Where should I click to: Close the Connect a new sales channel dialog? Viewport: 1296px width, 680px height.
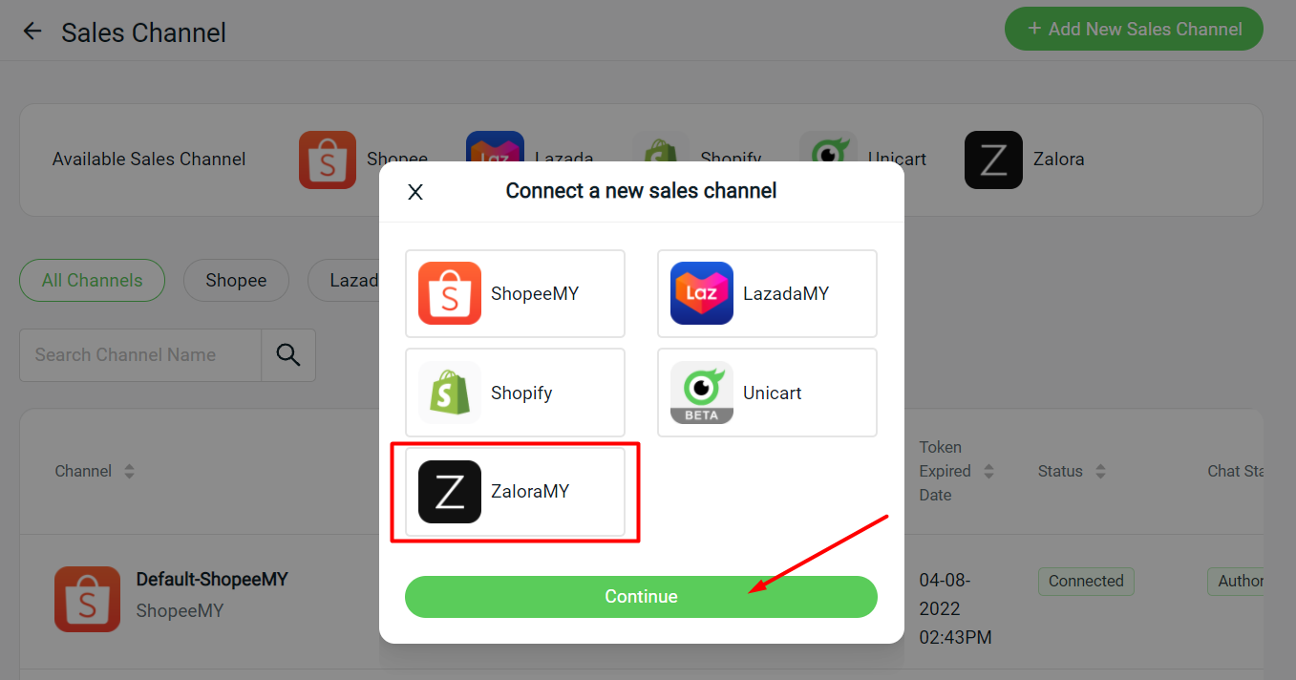pos(415,192)
